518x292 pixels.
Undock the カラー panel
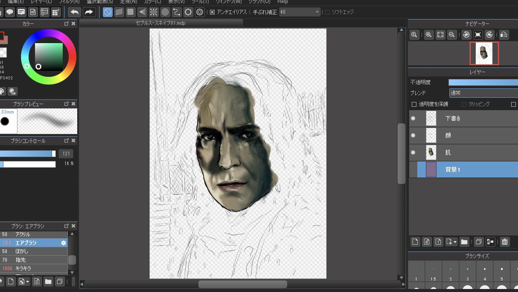(x=66, y=23)
